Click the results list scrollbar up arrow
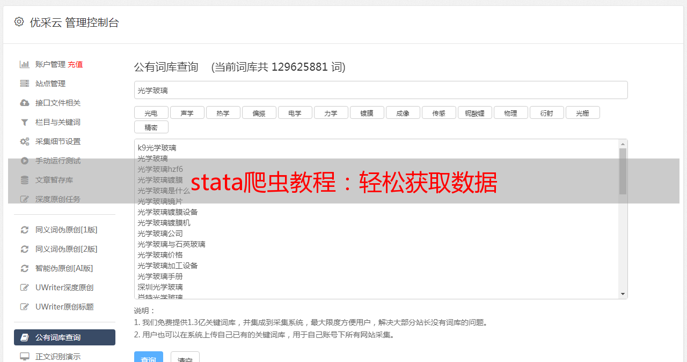687x362 pixels. 623,144
